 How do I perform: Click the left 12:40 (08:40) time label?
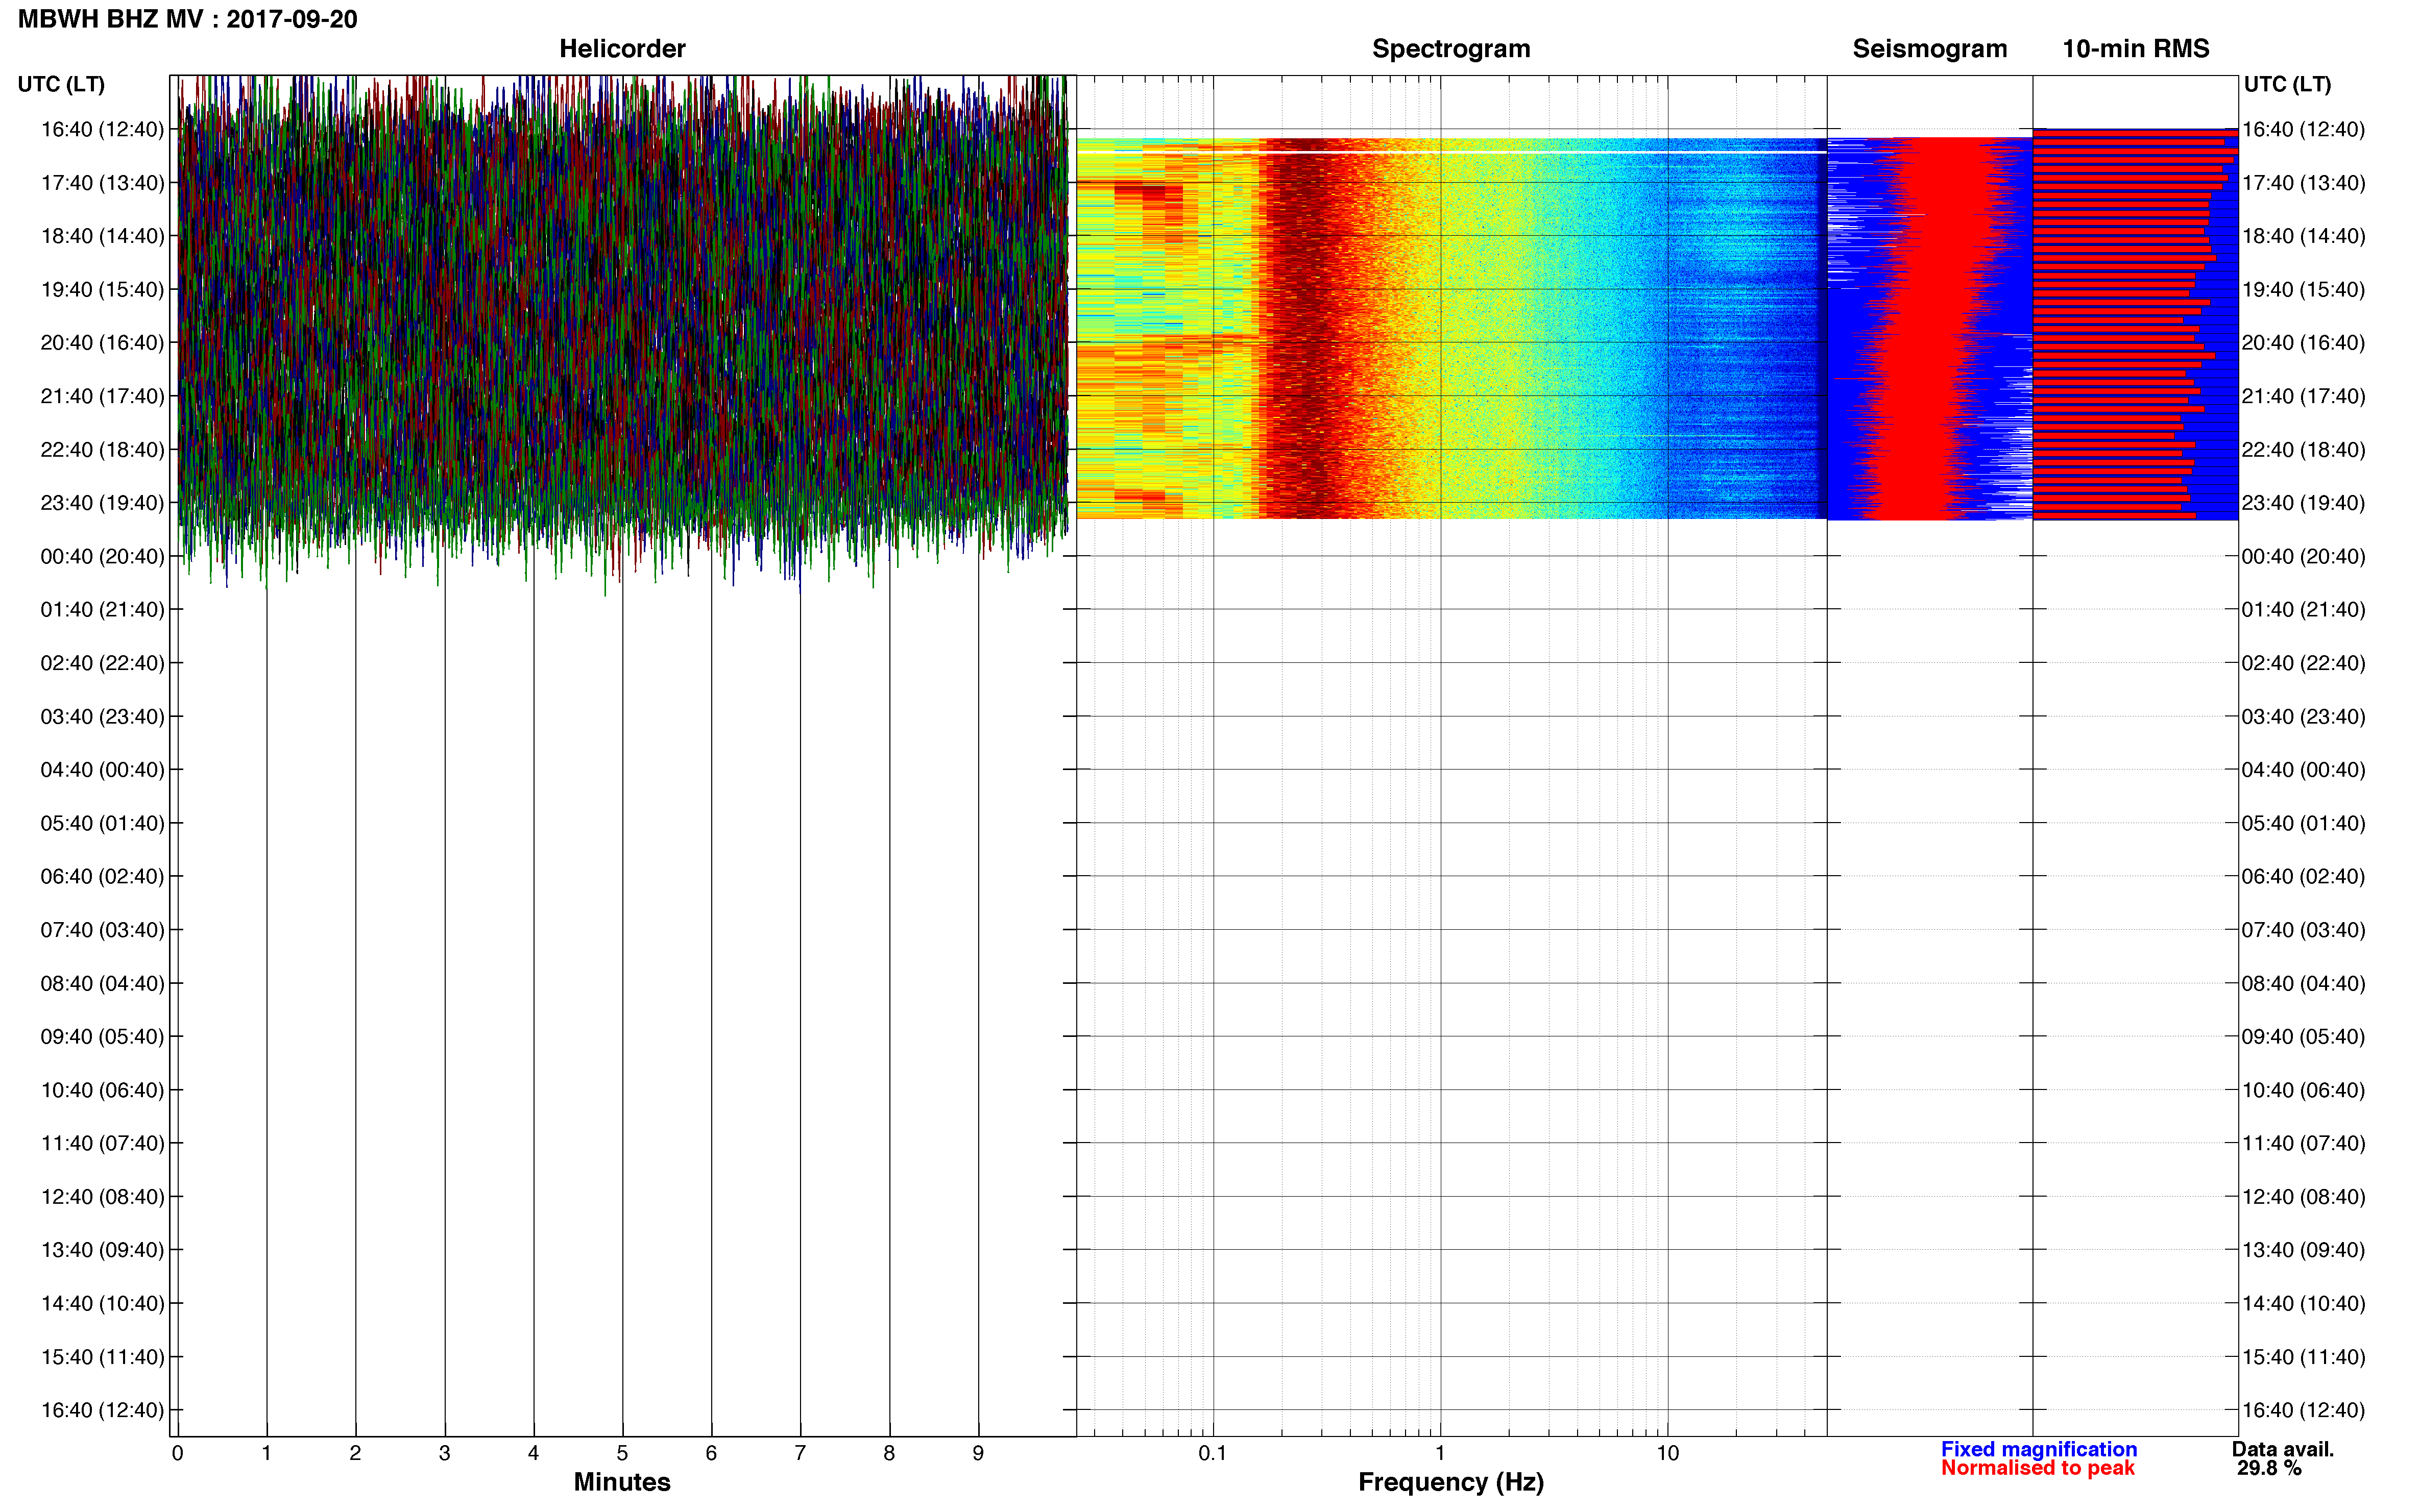[102, 1196]
